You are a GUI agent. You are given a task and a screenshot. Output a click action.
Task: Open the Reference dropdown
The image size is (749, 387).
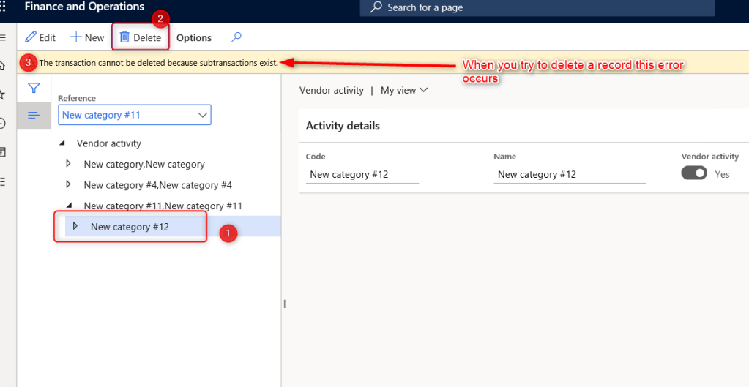click(203, 115)
